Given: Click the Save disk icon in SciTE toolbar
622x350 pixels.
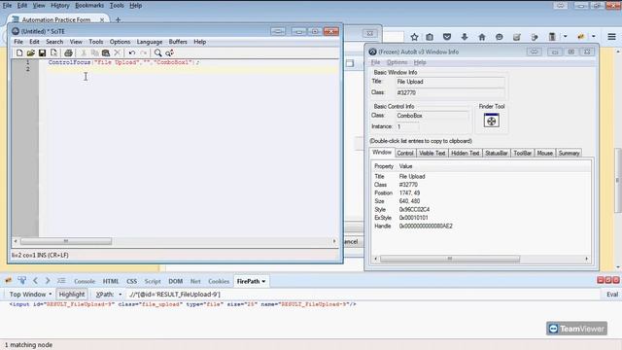Looking at the screenshot, I should 42,52.
